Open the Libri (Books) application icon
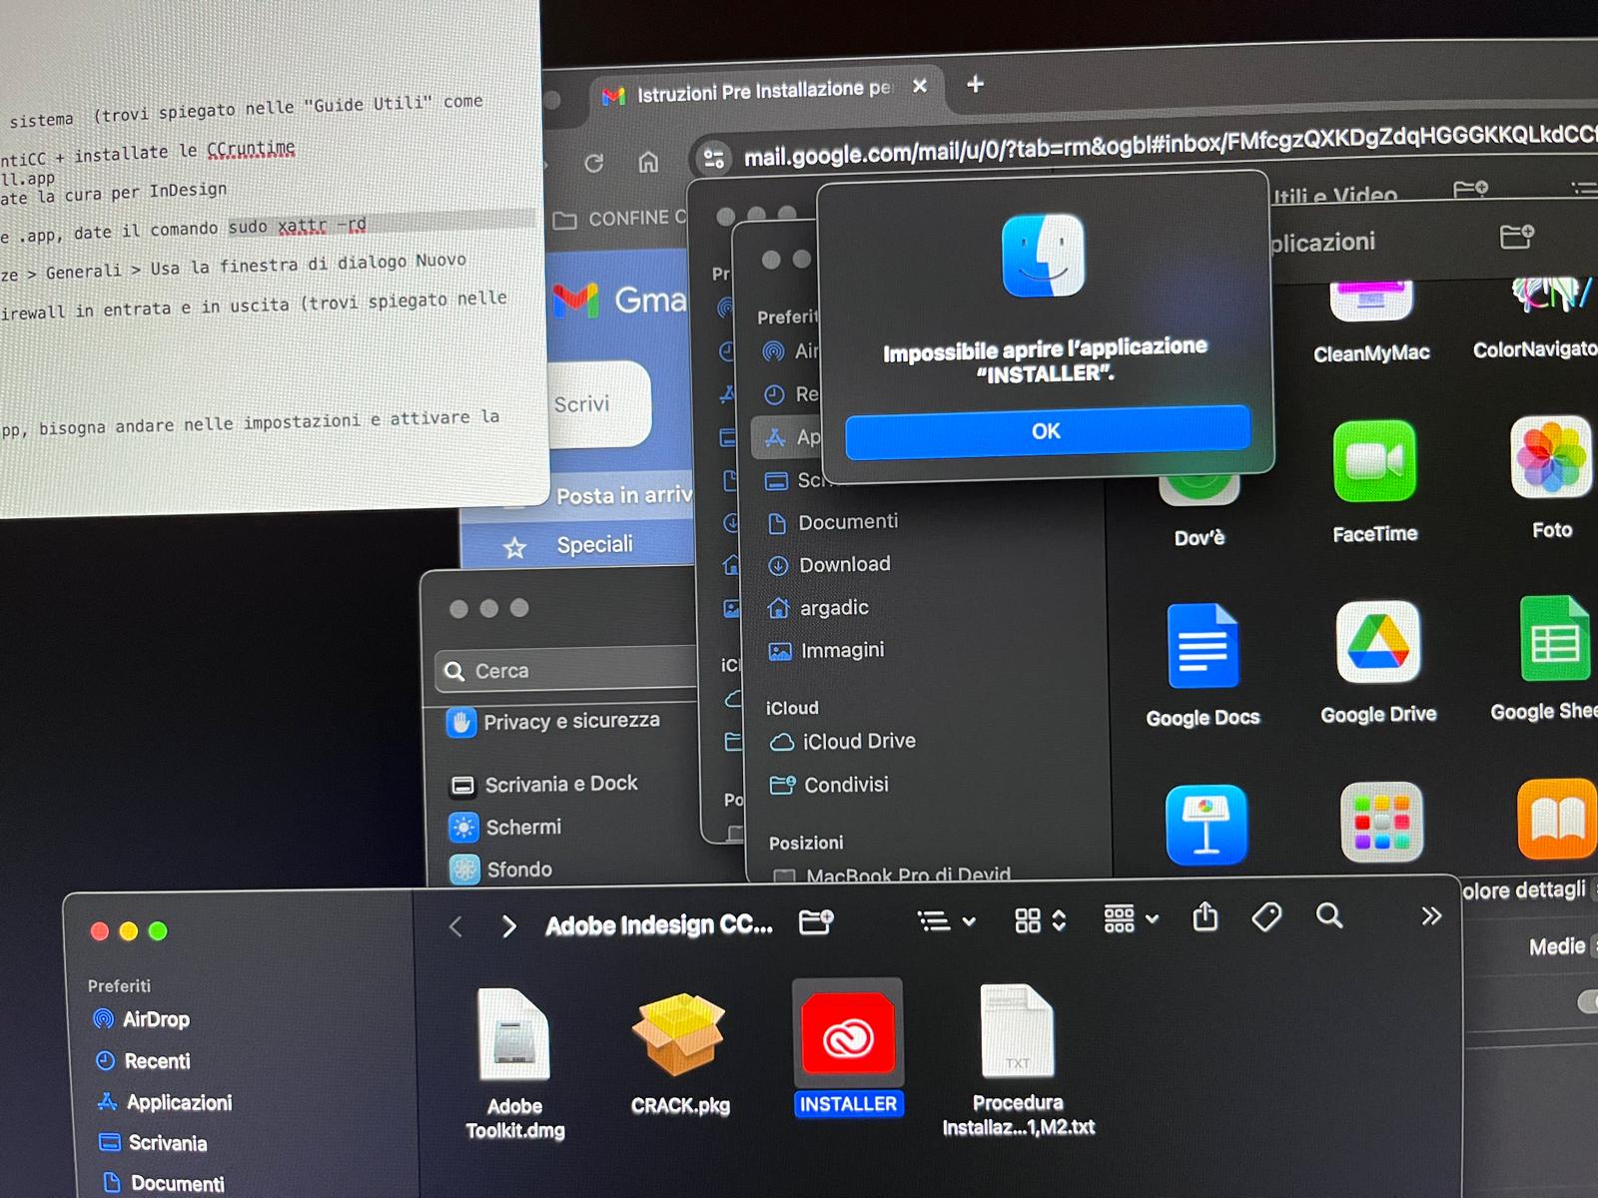Viewport: 1598px width, 1198px height. (x=1556, y=819)
